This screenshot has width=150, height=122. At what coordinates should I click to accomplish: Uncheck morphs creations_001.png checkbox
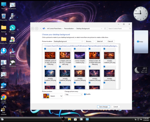coord(104,49)
